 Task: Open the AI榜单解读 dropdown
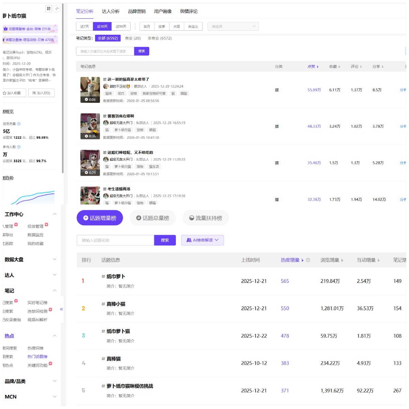[202, 240]
